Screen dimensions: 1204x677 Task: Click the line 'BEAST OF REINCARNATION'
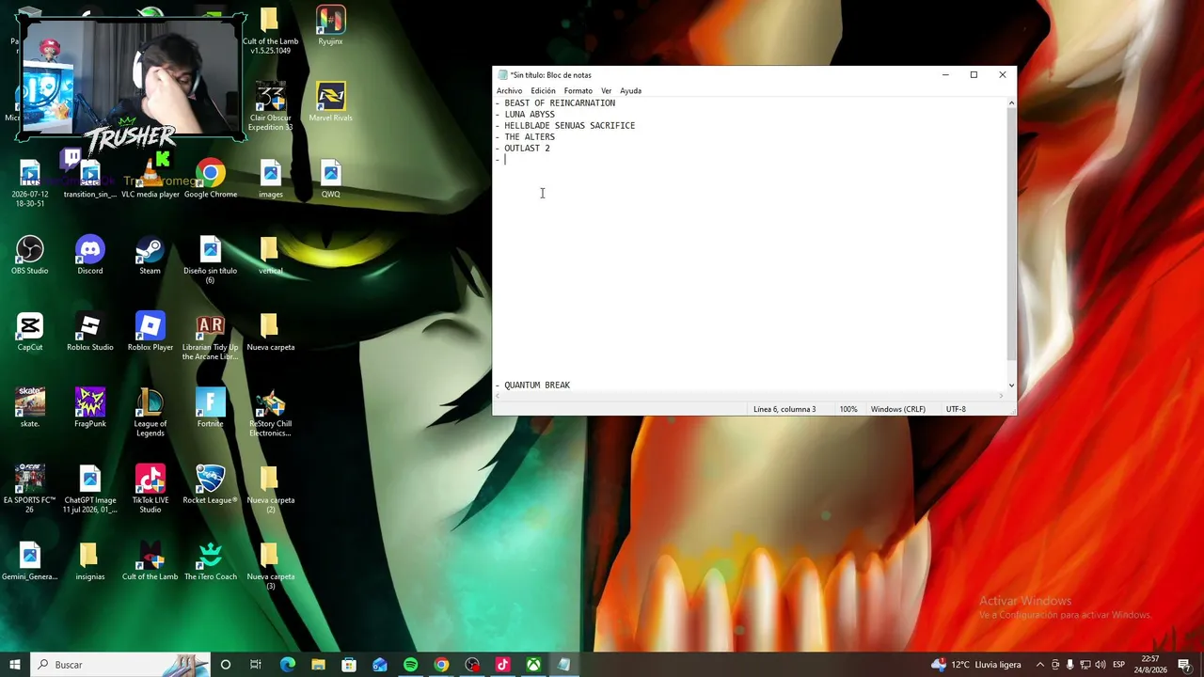[560, 103]
